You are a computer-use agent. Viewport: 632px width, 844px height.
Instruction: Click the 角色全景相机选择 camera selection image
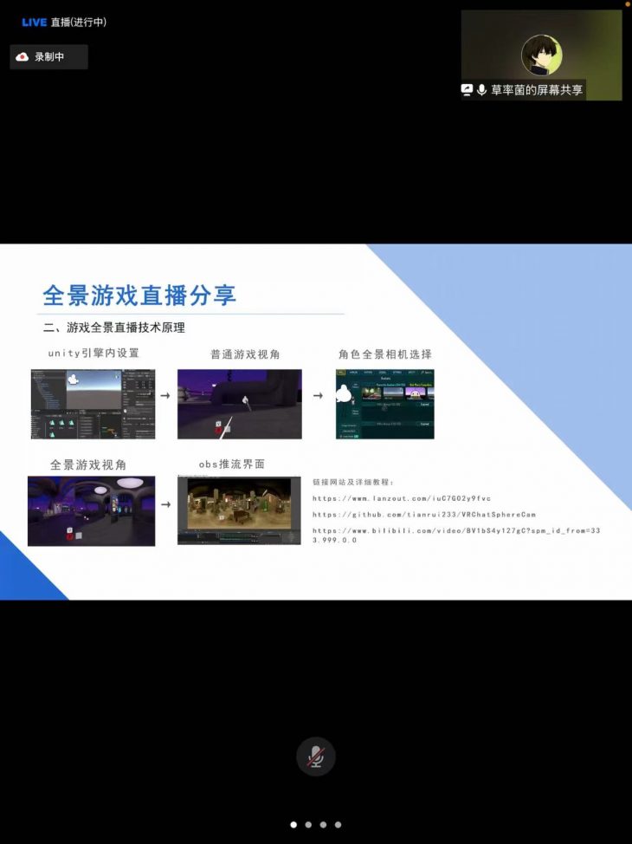tap(384, 404)
